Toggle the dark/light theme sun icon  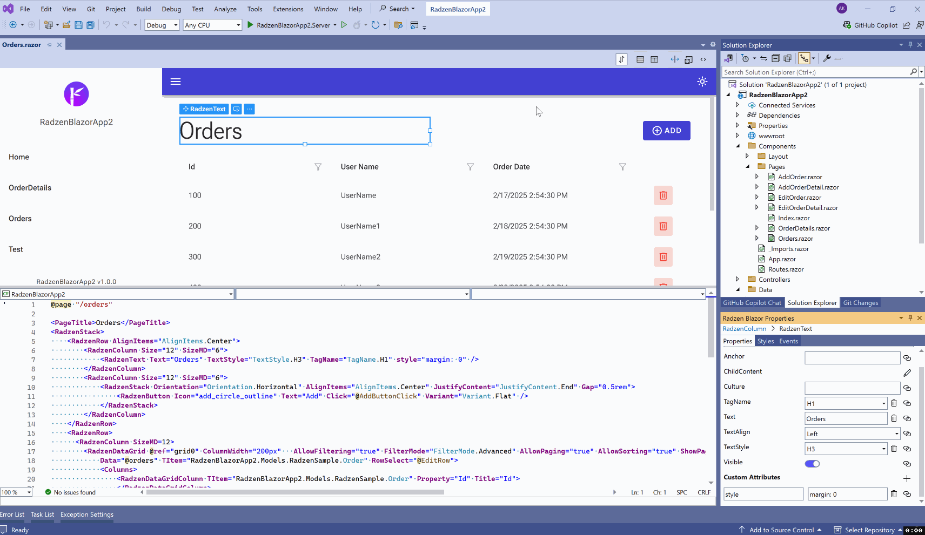pos(702,82)
